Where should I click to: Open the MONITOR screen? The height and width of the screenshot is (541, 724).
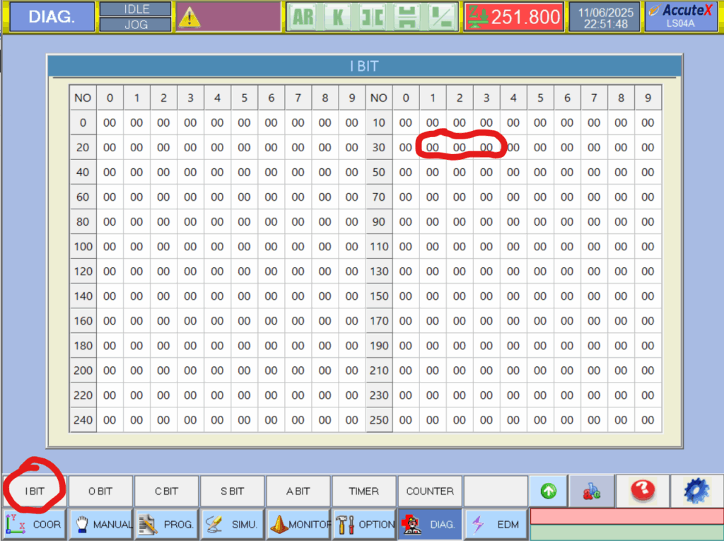click(298, 524)
